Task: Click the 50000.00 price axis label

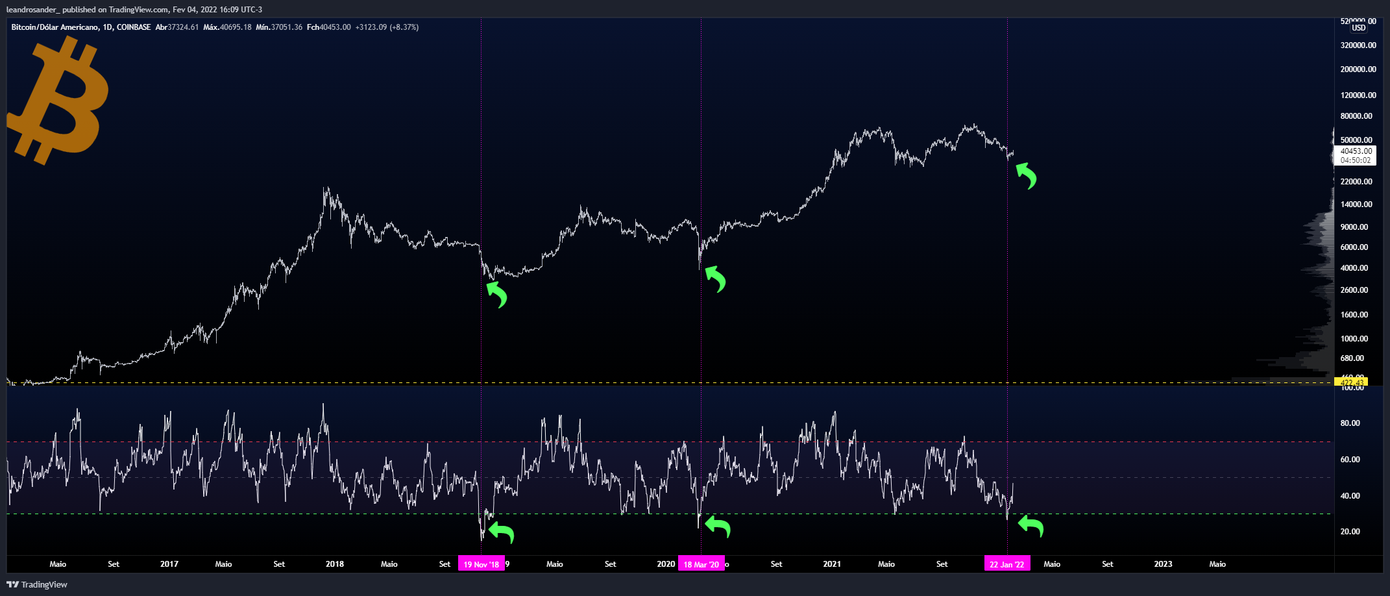Action: pos(1356,140)
